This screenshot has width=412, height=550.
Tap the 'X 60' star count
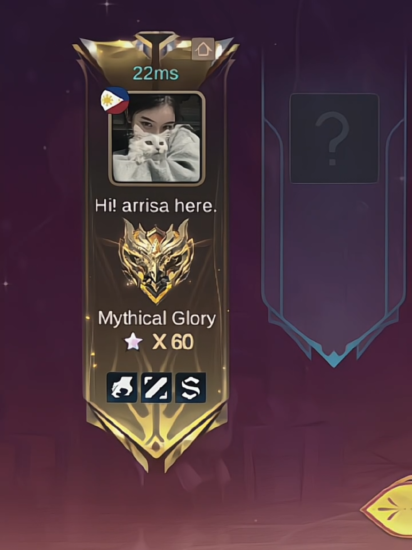tap(173, 341)
